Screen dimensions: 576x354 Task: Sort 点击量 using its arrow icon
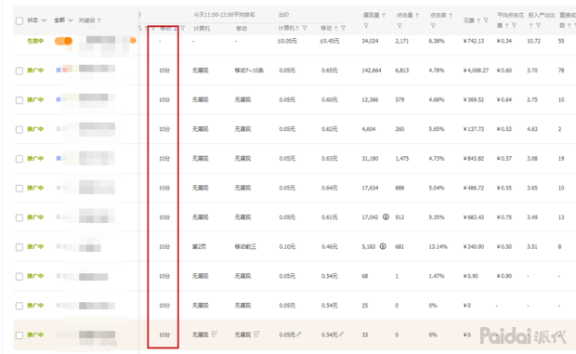coord(417,15)
